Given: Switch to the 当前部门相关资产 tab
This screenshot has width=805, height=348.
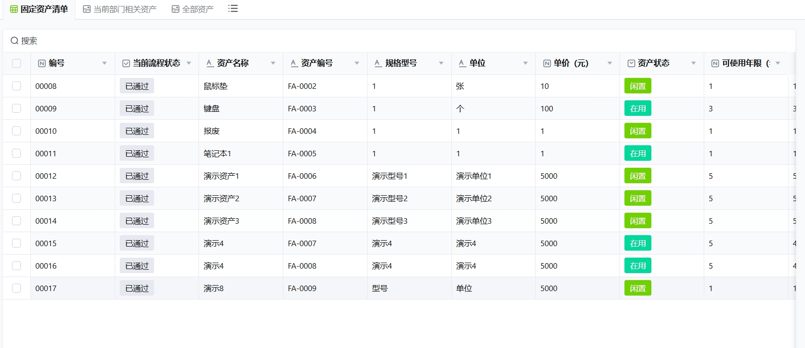Looking at the screenshot, I should (120, 9).
